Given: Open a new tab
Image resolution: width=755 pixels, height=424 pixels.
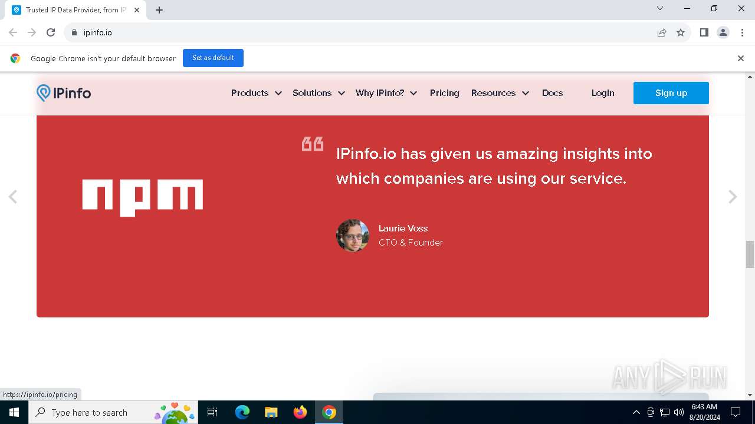Looking at the screenshot, I should pos(159,10).
